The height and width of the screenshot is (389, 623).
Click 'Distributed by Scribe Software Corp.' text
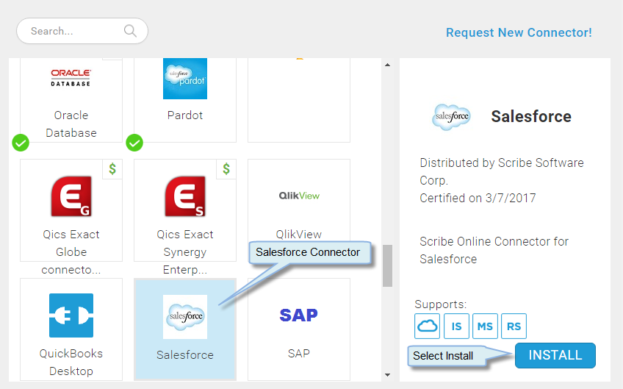[502, 171]
